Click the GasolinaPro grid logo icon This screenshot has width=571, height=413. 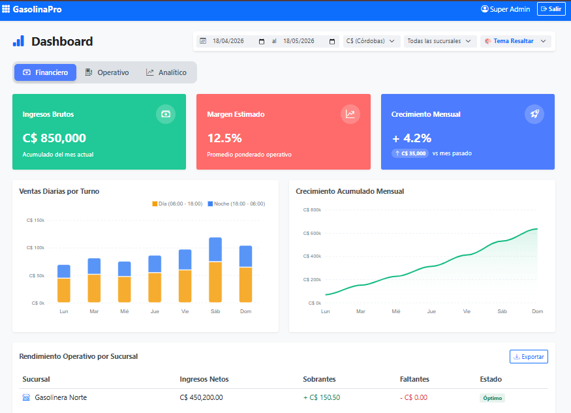6,9
